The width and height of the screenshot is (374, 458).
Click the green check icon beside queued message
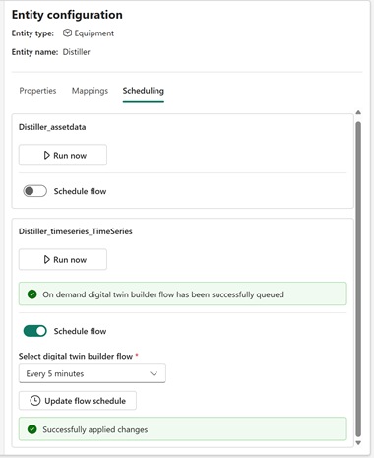click(32, 294)
